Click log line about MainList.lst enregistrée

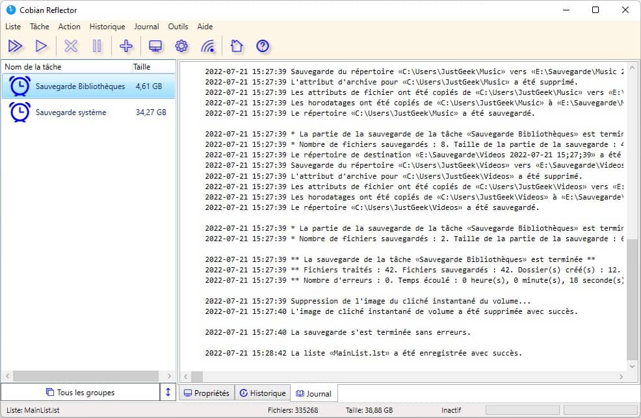363,353
